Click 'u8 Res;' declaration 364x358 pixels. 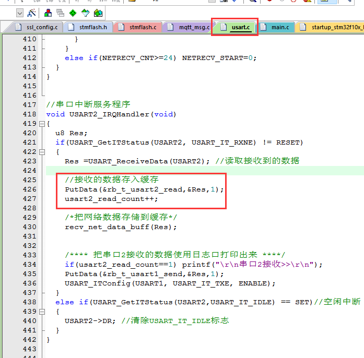click(71, 133)
